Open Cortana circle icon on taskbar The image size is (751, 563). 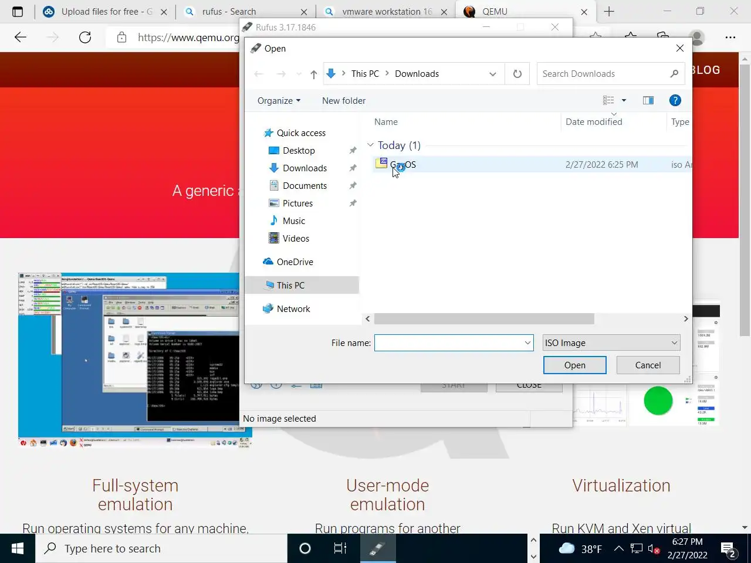tap(305, 548)
